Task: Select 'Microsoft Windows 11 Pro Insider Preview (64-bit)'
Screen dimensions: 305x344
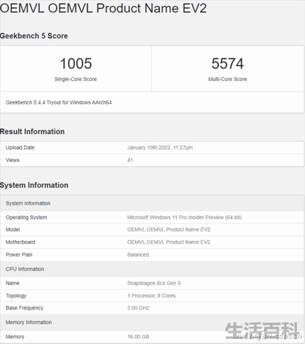Action: pyautogui.click(x=185, y=217)
